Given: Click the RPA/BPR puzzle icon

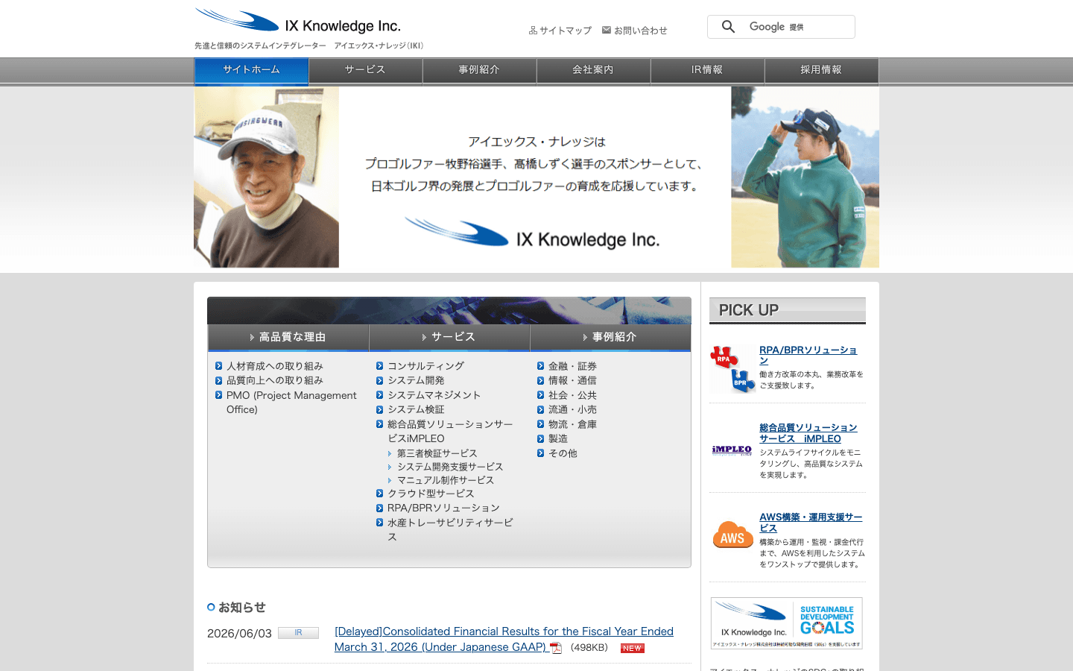Looking at the screenshot, I should pos(732,368).
